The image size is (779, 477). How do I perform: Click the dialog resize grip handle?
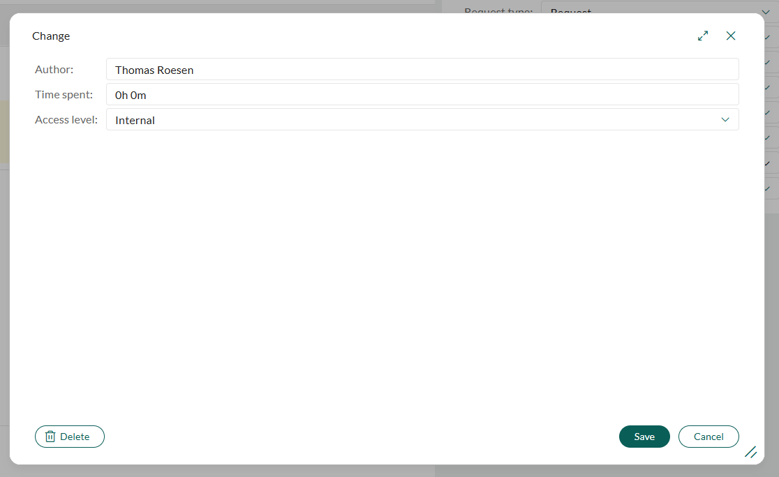pos(750,452)
